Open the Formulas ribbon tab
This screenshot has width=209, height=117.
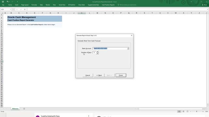34,5
